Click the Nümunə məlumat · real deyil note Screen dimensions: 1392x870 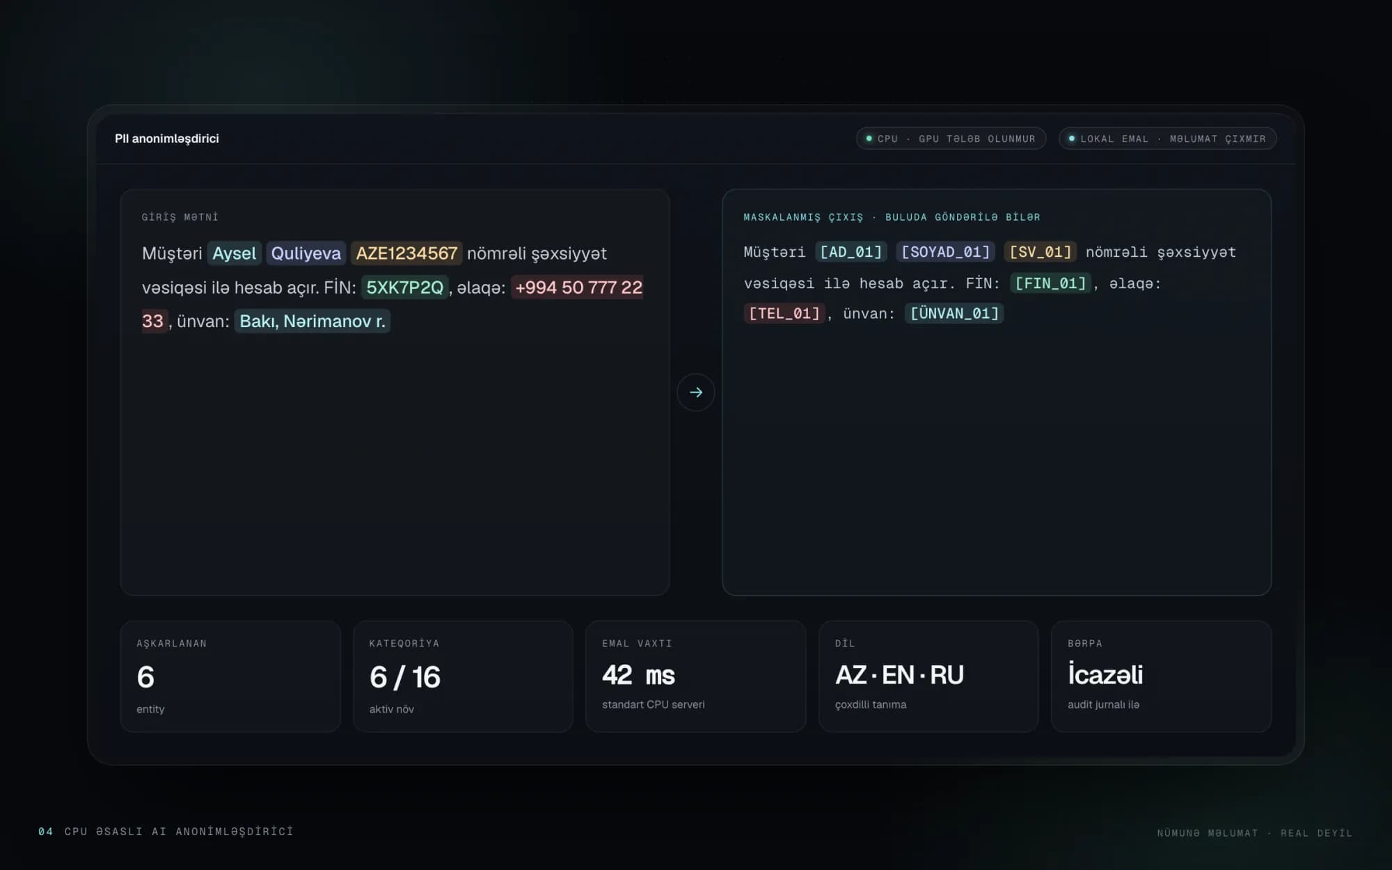point(1254,833)
